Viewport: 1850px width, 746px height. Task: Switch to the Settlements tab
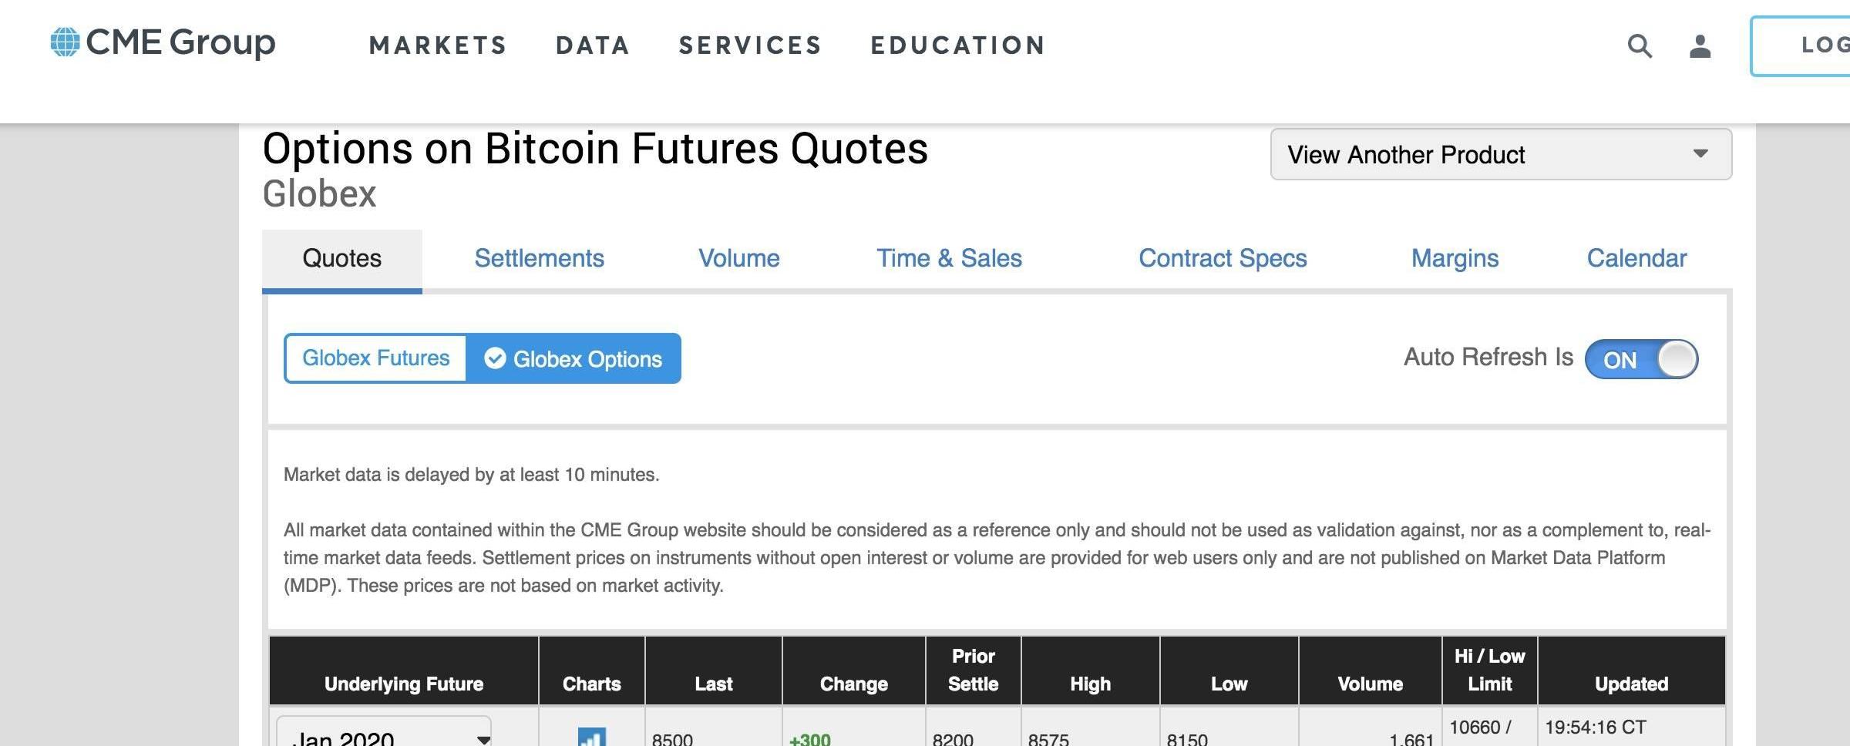pyautogui.click(x=539, y=258)
